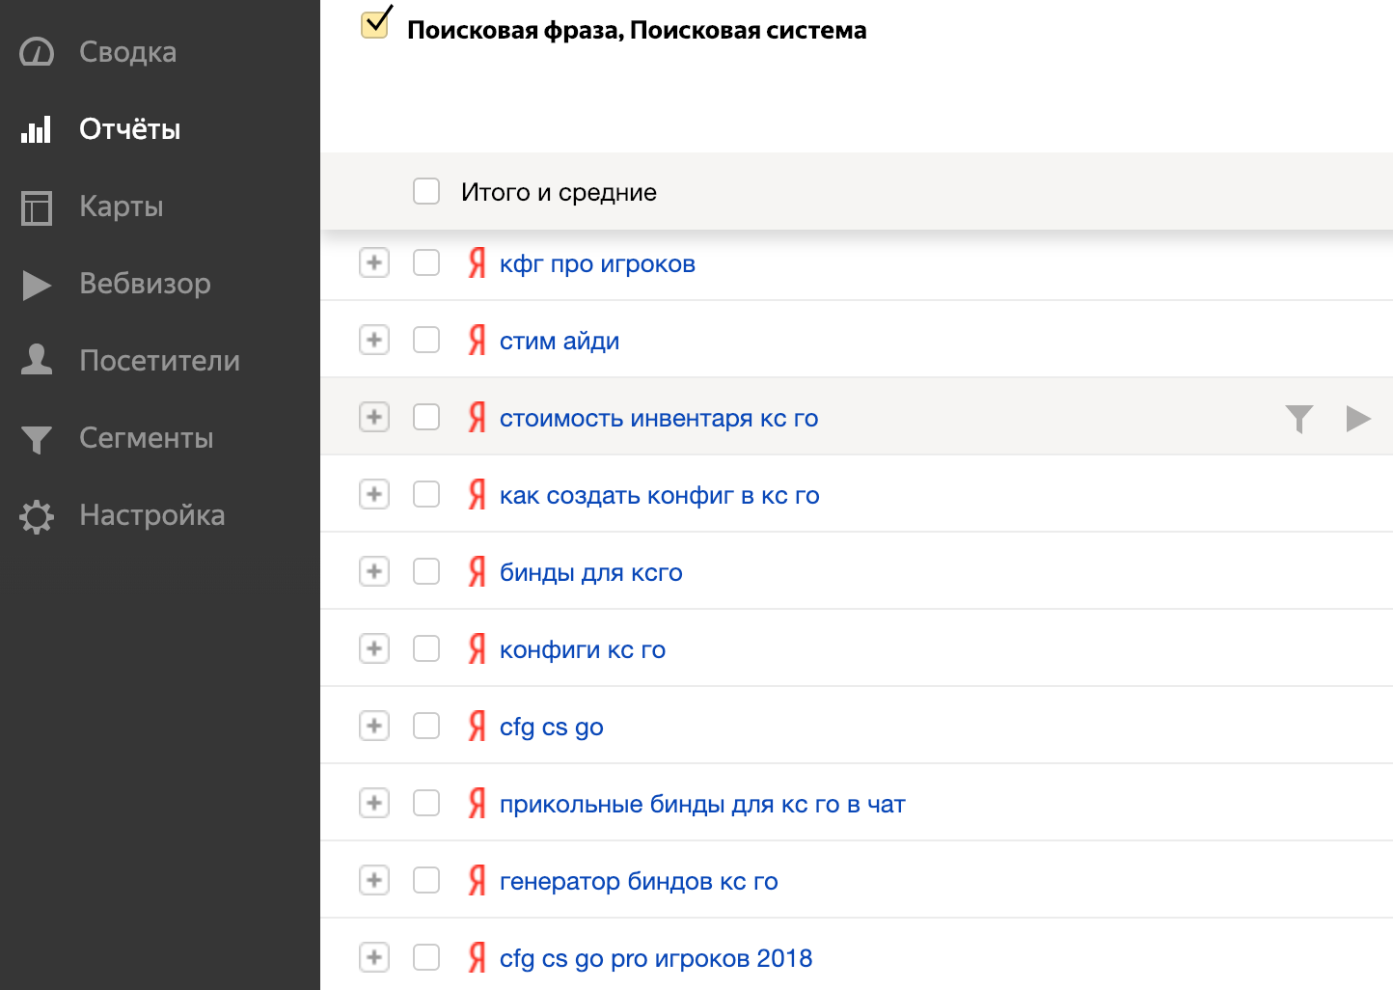
Task: Expand генератор биндов кс го row
Action: (x=374, y=880)
